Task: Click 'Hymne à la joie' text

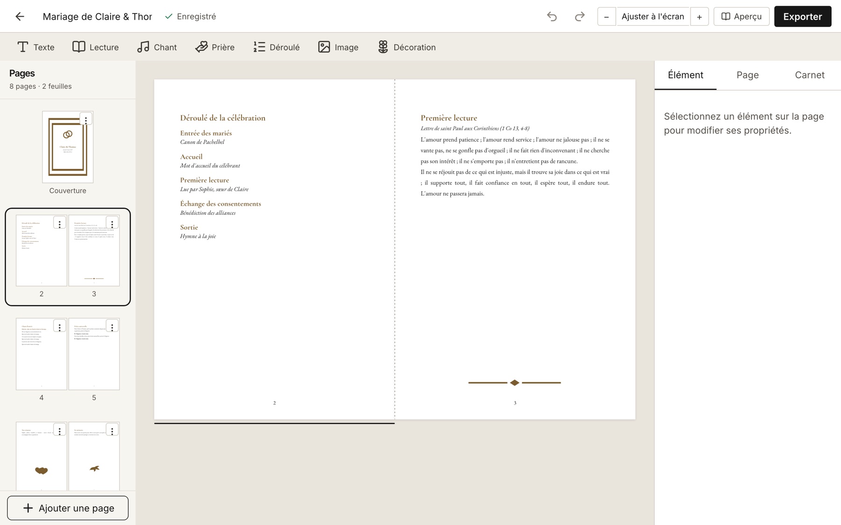Action: click(x=198, y=236)
